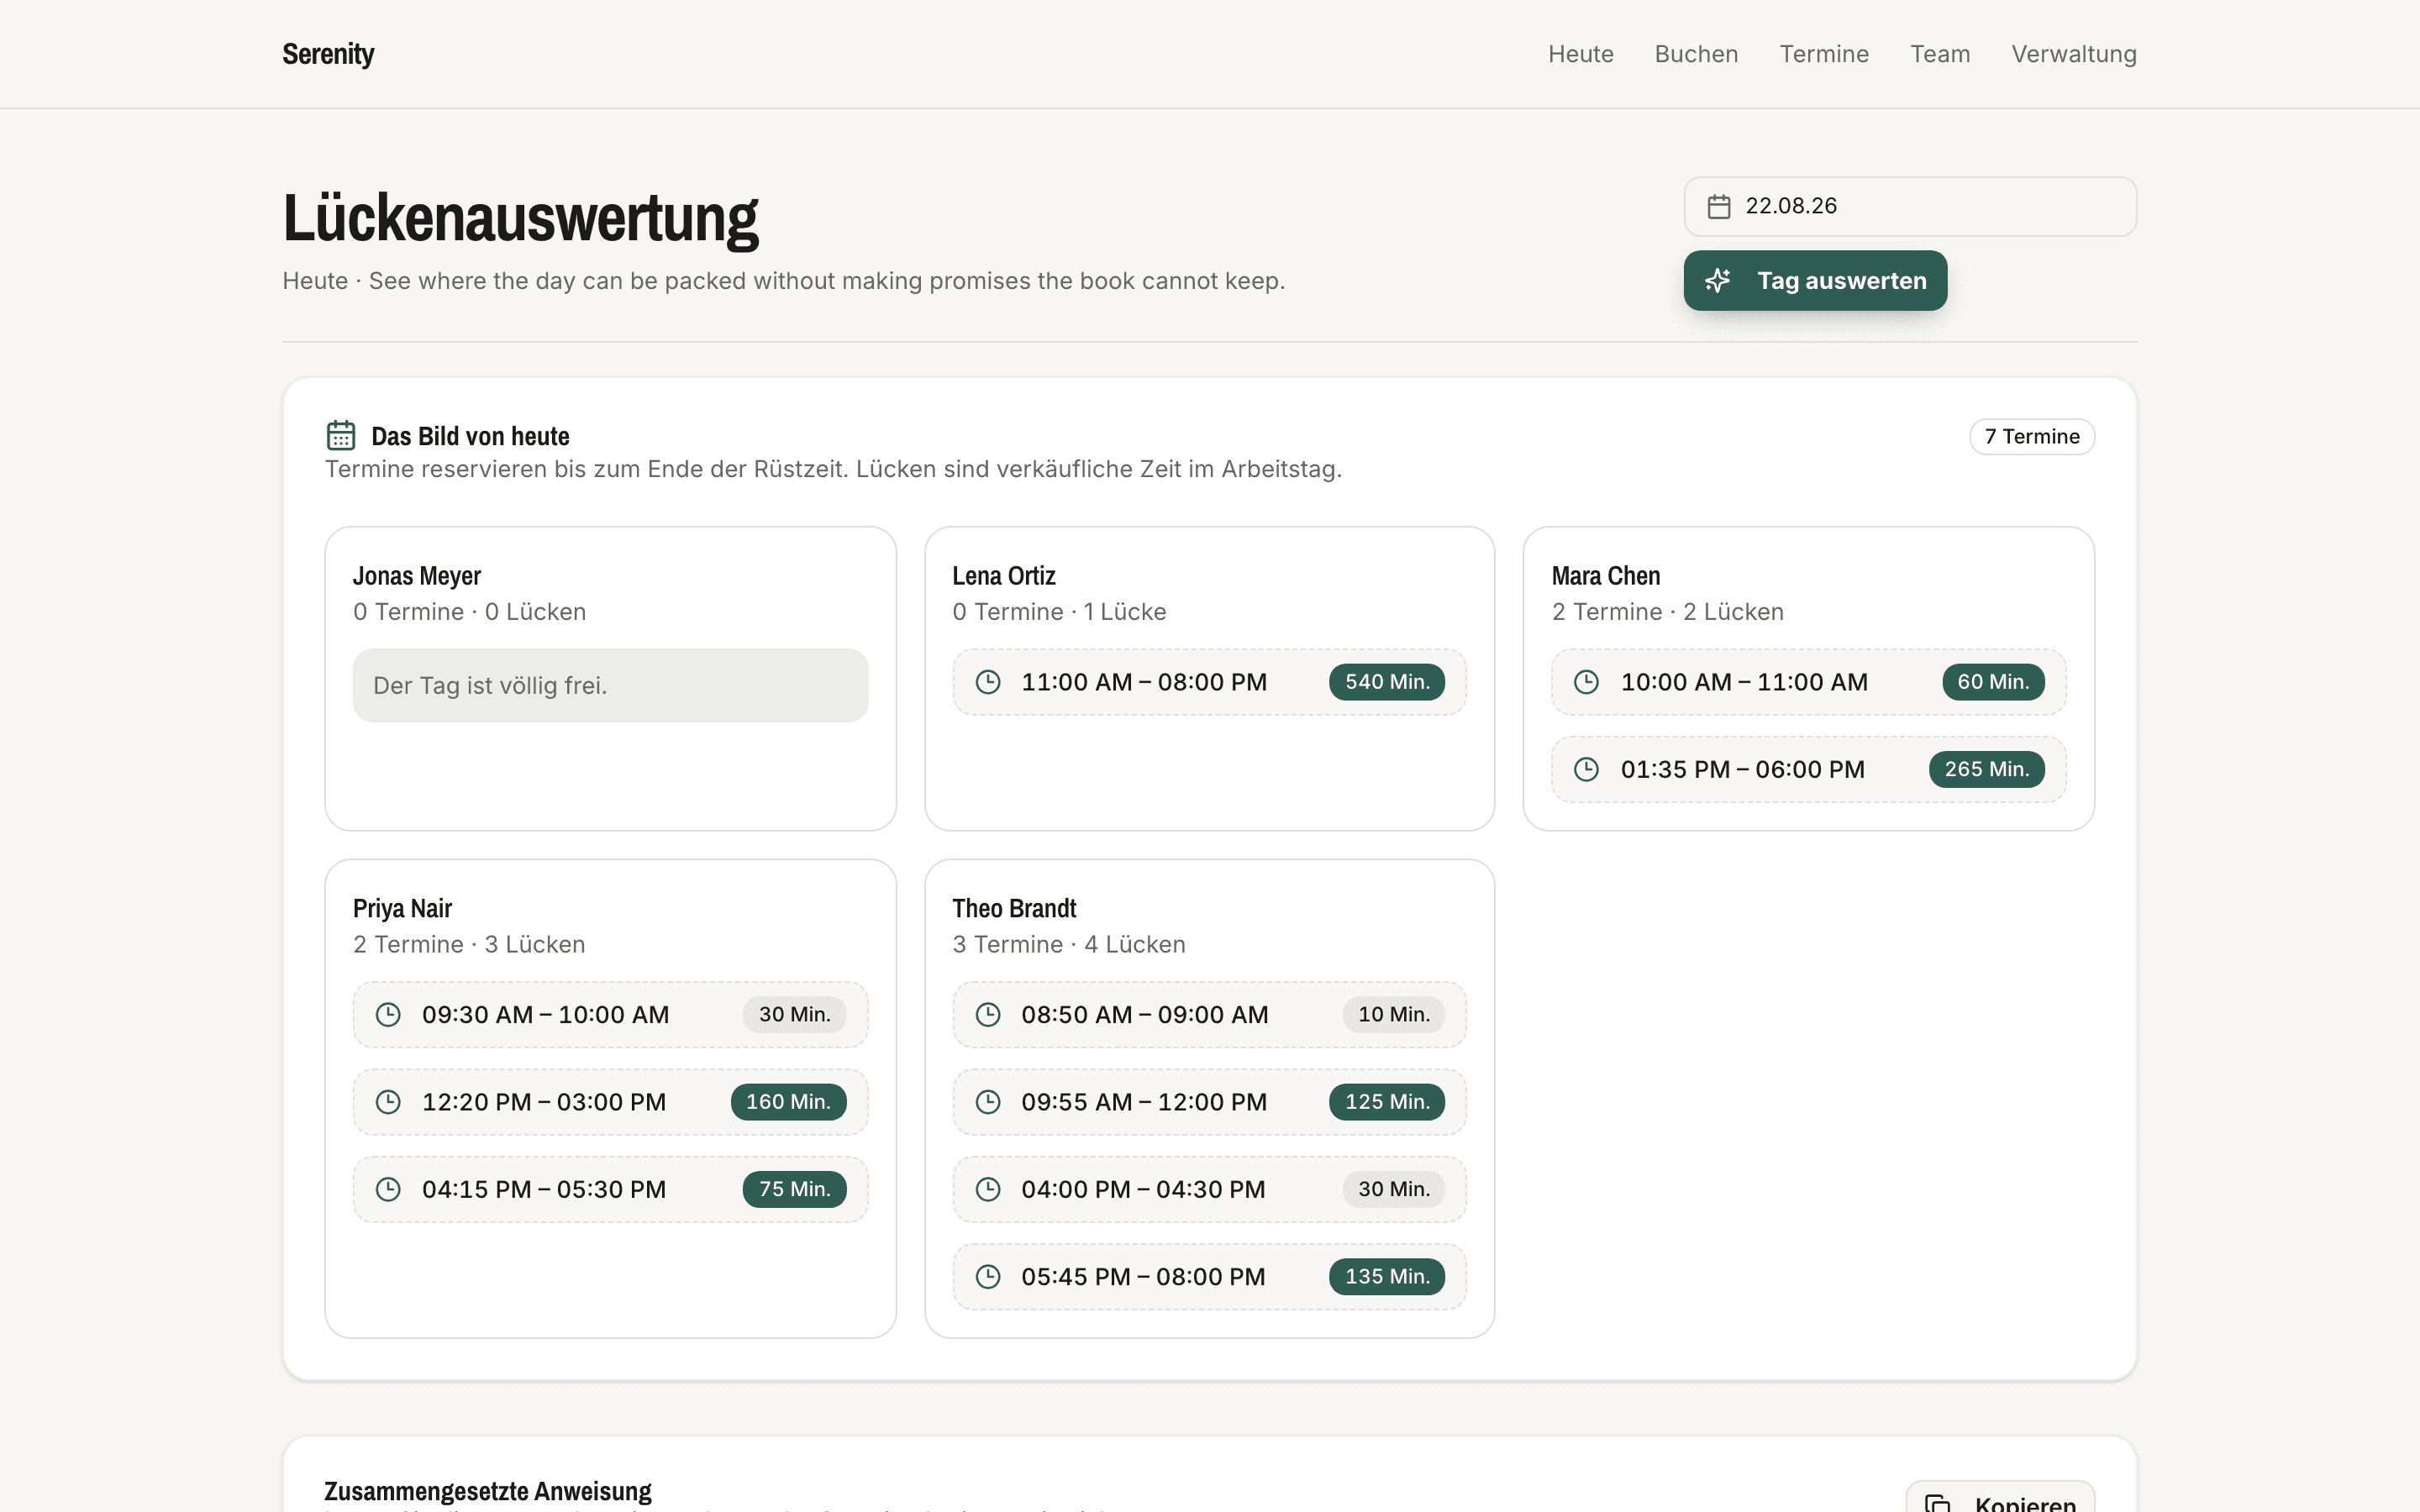
Task: Select Mara Chen's 60 Min. badge
Action: 1993,682
